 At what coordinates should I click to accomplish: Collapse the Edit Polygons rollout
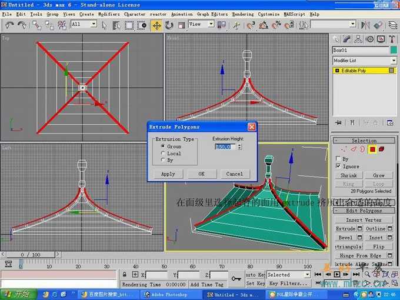click(x=364, y=211)
